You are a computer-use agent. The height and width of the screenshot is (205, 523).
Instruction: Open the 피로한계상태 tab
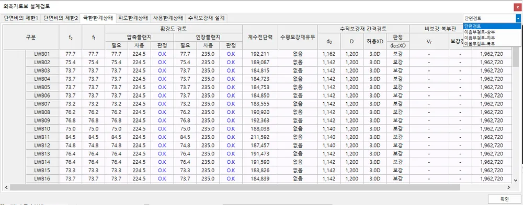[133, 18]
